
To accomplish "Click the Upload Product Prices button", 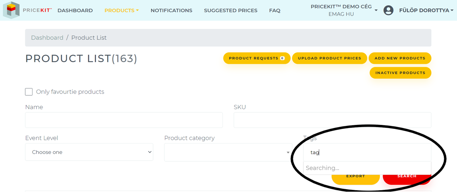I will click(x=330, y=58).
